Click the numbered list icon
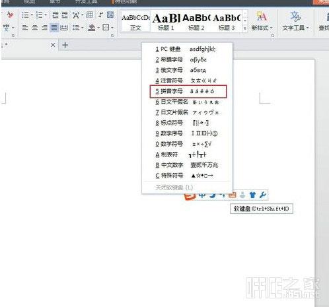Screen dimensions: 329x307 coord(39,15)
